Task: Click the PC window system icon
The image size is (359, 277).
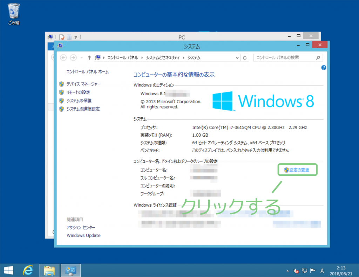Action: pyautogui.click(x=50, y=37)
